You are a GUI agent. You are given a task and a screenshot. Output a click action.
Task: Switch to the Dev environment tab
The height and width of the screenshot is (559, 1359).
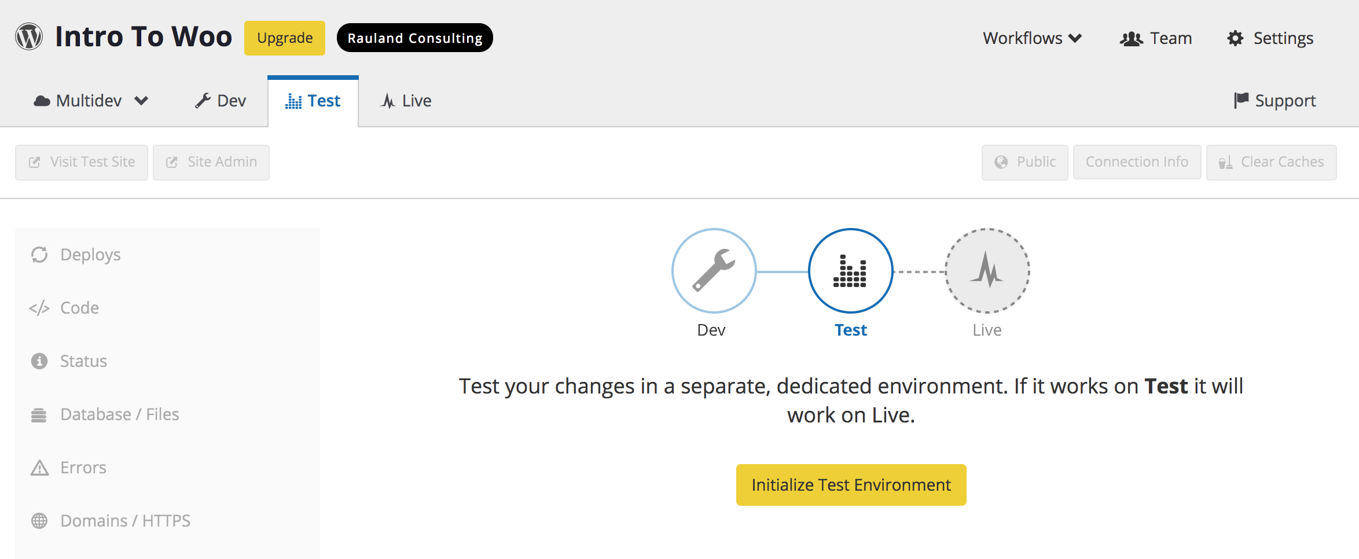(221, 100)
